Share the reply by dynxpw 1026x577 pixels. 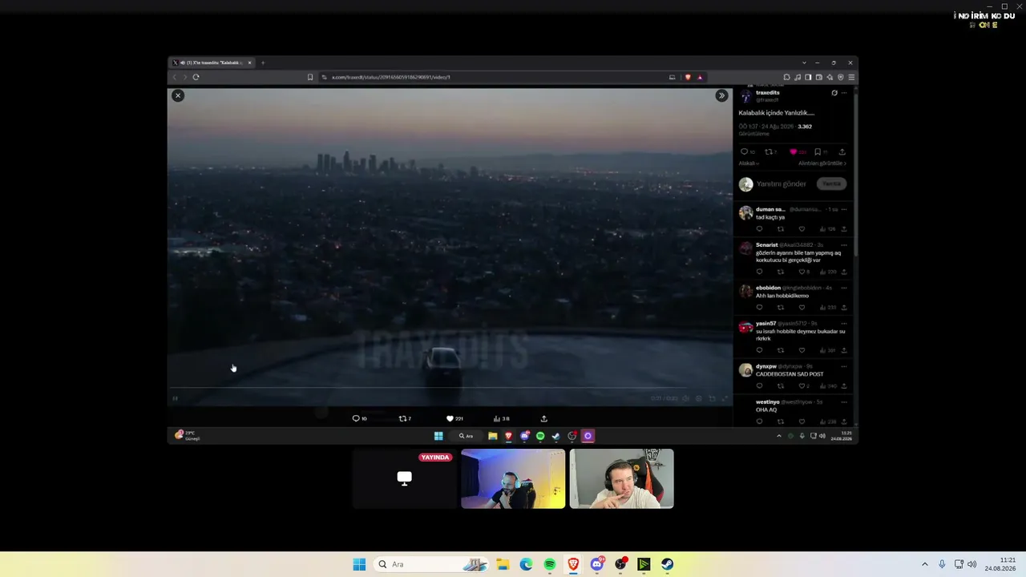tap(844, 386)
